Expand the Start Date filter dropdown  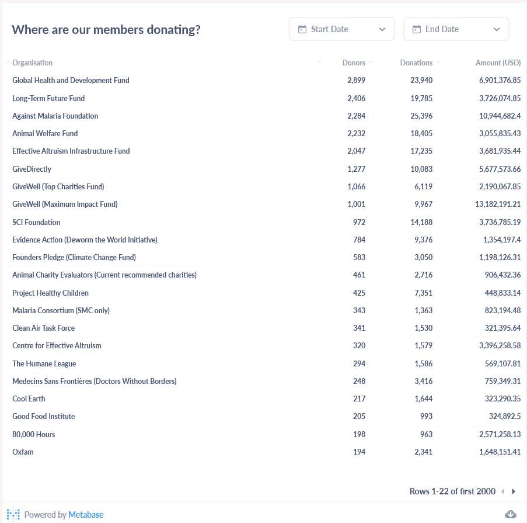pos(382,28)
